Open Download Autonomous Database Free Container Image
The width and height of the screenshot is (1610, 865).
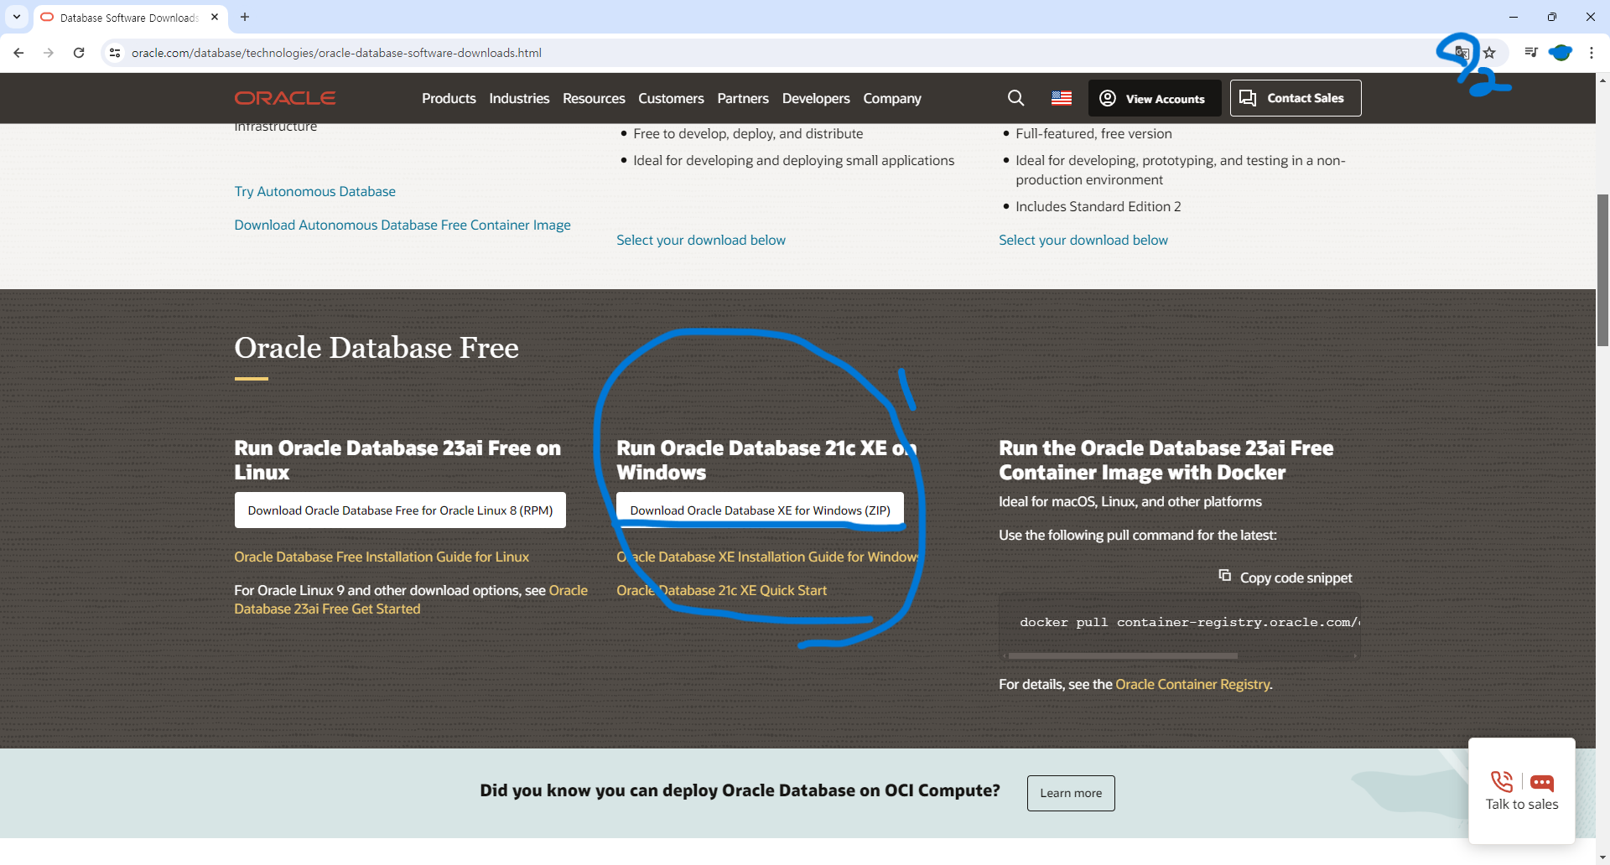click(x=402, y=225)
